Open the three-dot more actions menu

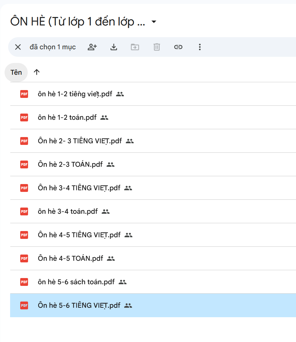click(x=200, y=47)
